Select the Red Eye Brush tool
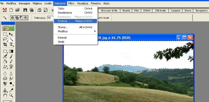Viewport: 209px width, 102px height. click(x=5, y=83)
